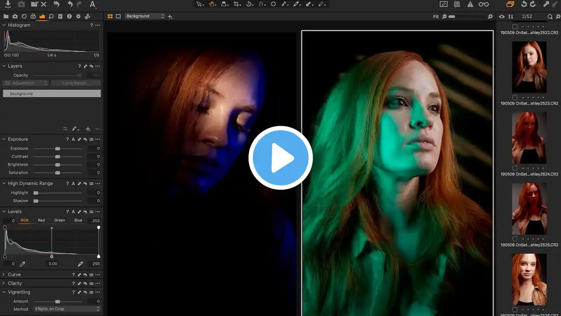Select the thumbnail above shley2523.CR2 label
The width and height of the screenshot is (561, 316).
529,67
